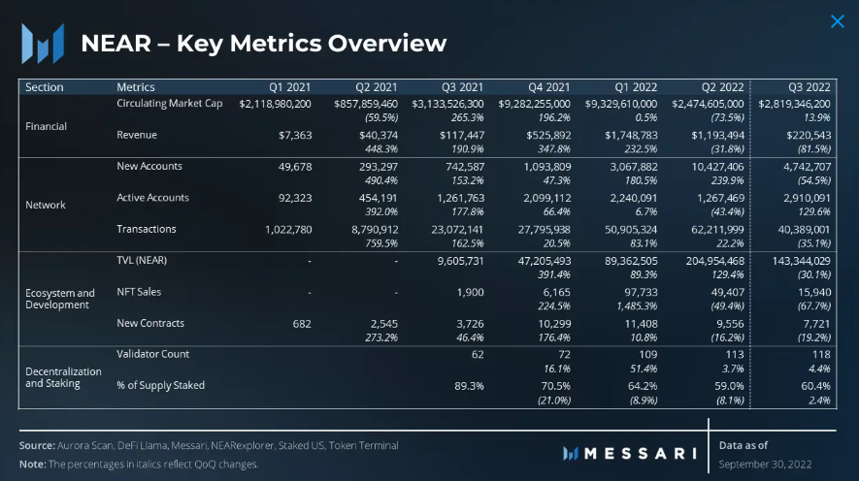Viewport: 859px width, 481px height.
Task: Click the $9,329,610,000 market cap value
Action: click(620, 104)
